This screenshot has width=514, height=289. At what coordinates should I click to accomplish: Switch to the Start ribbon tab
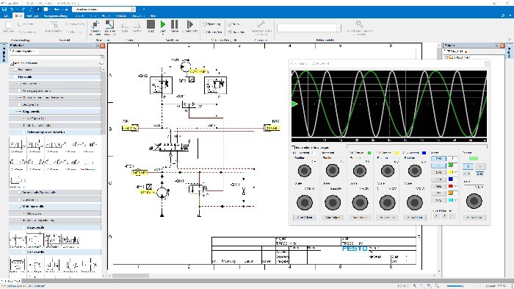coord(18,15)
